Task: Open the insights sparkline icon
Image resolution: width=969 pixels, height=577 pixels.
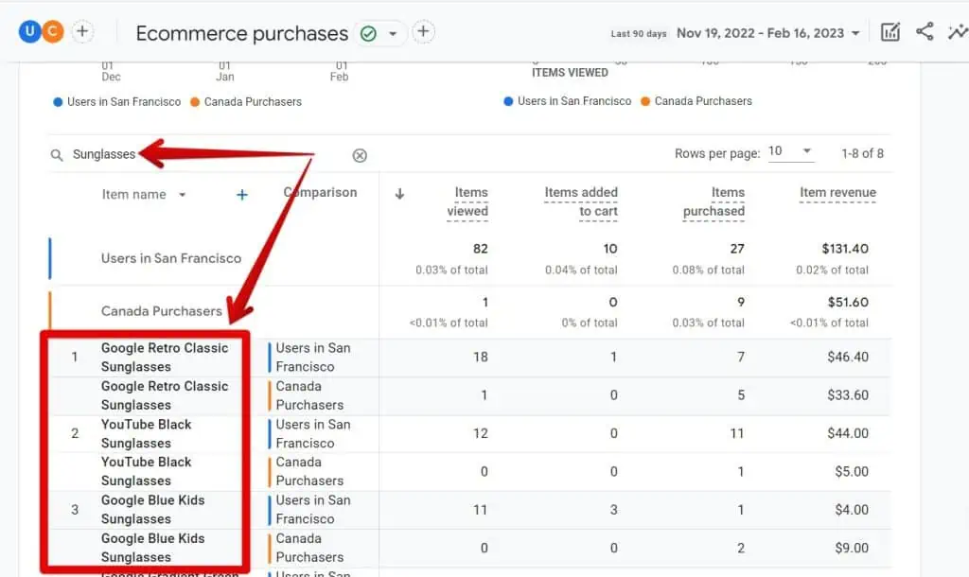Action: coord(956,32)
